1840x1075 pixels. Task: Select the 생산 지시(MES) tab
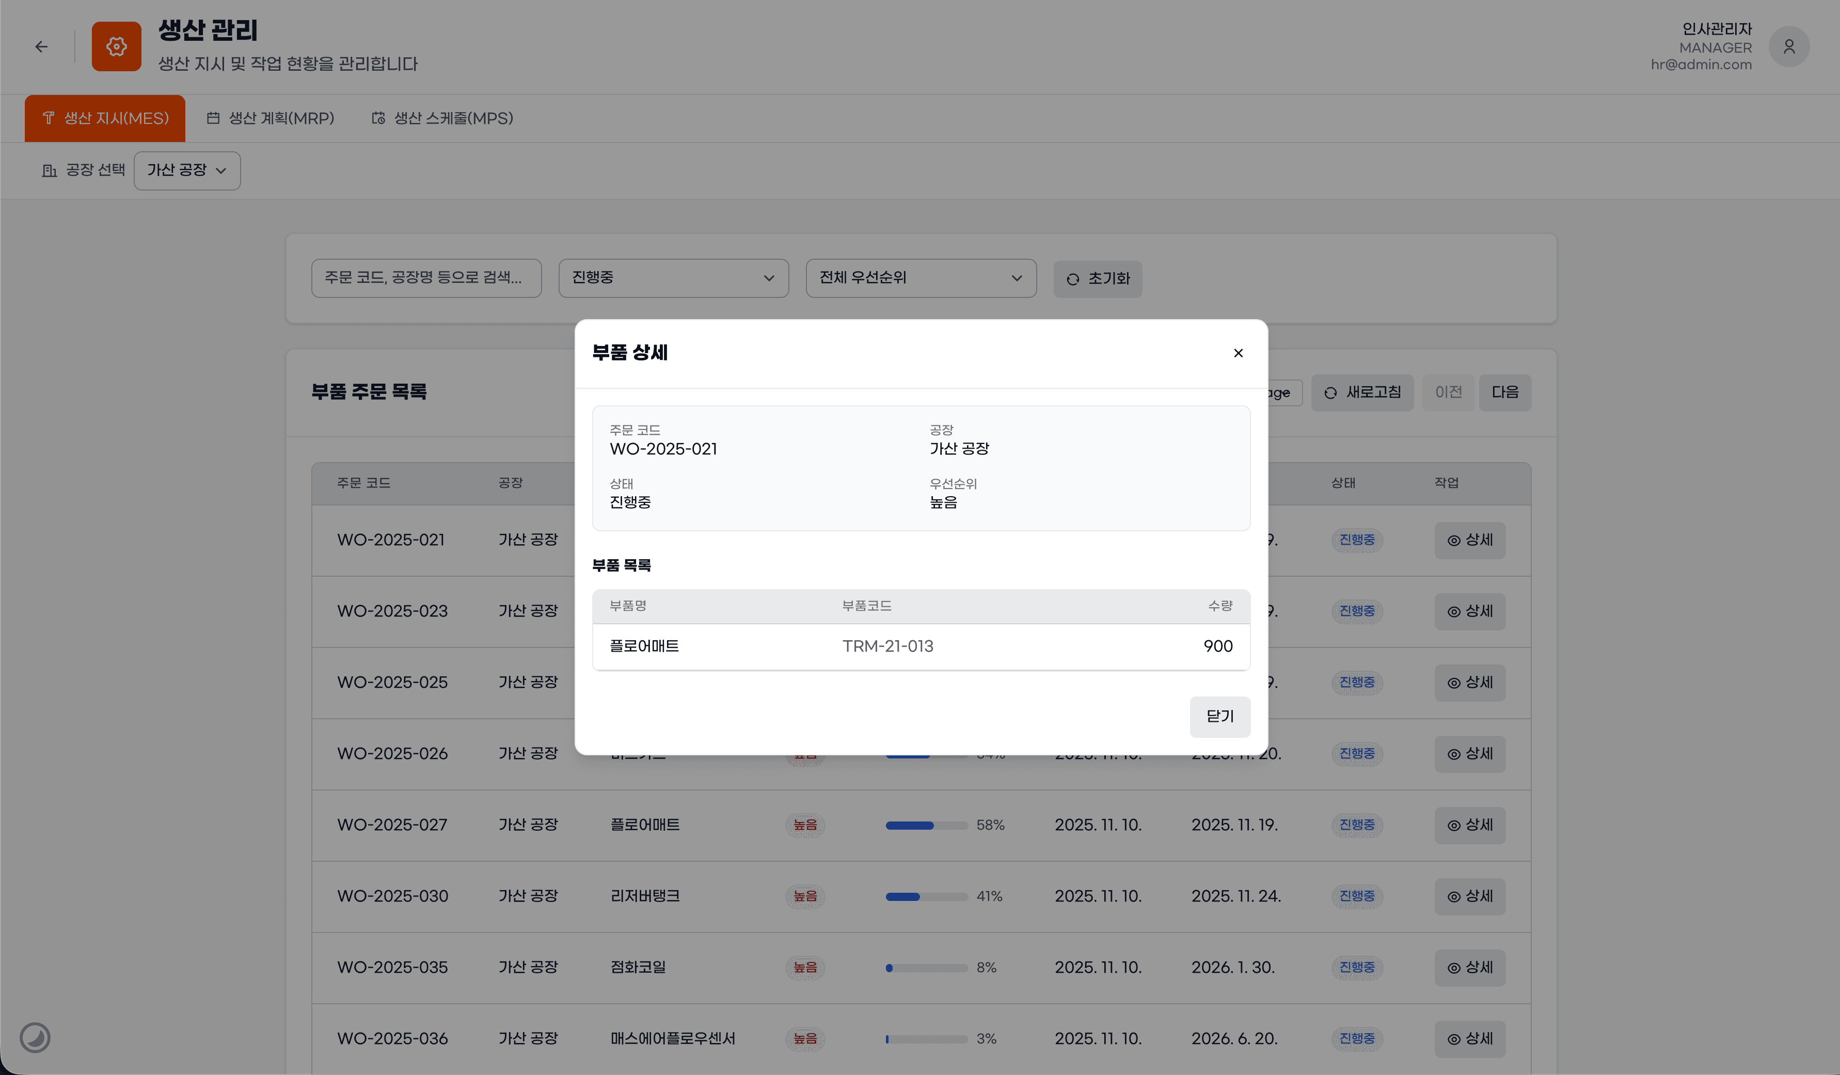click(105, 118)
